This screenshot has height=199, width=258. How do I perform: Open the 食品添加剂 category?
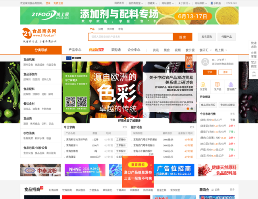pyautogui.click(x=30, y=74)
